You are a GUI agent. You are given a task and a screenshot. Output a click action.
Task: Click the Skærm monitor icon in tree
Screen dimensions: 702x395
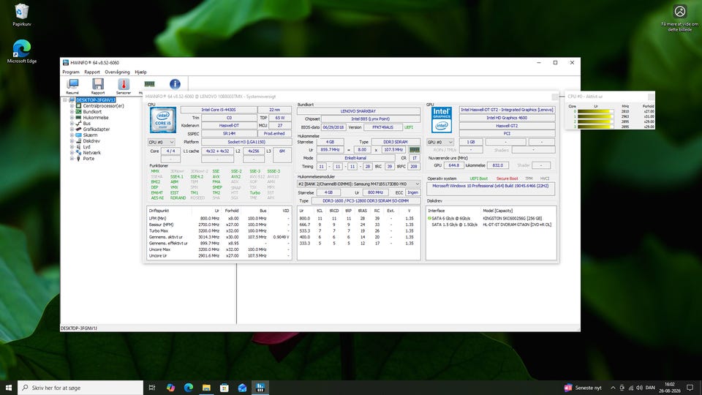[78, 135]
